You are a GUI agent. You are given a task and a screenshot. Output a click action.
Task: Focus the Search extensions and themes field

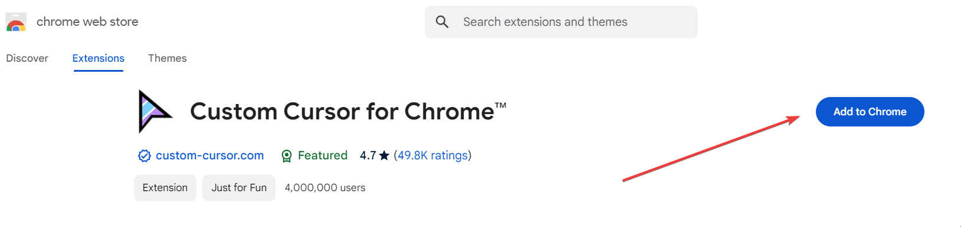coord(561,22)
